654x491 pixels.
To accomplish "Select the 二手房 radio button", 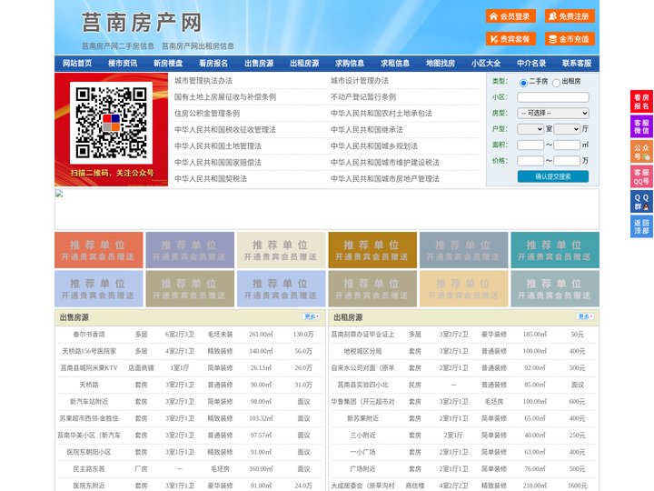I will (x=523, y=83).
